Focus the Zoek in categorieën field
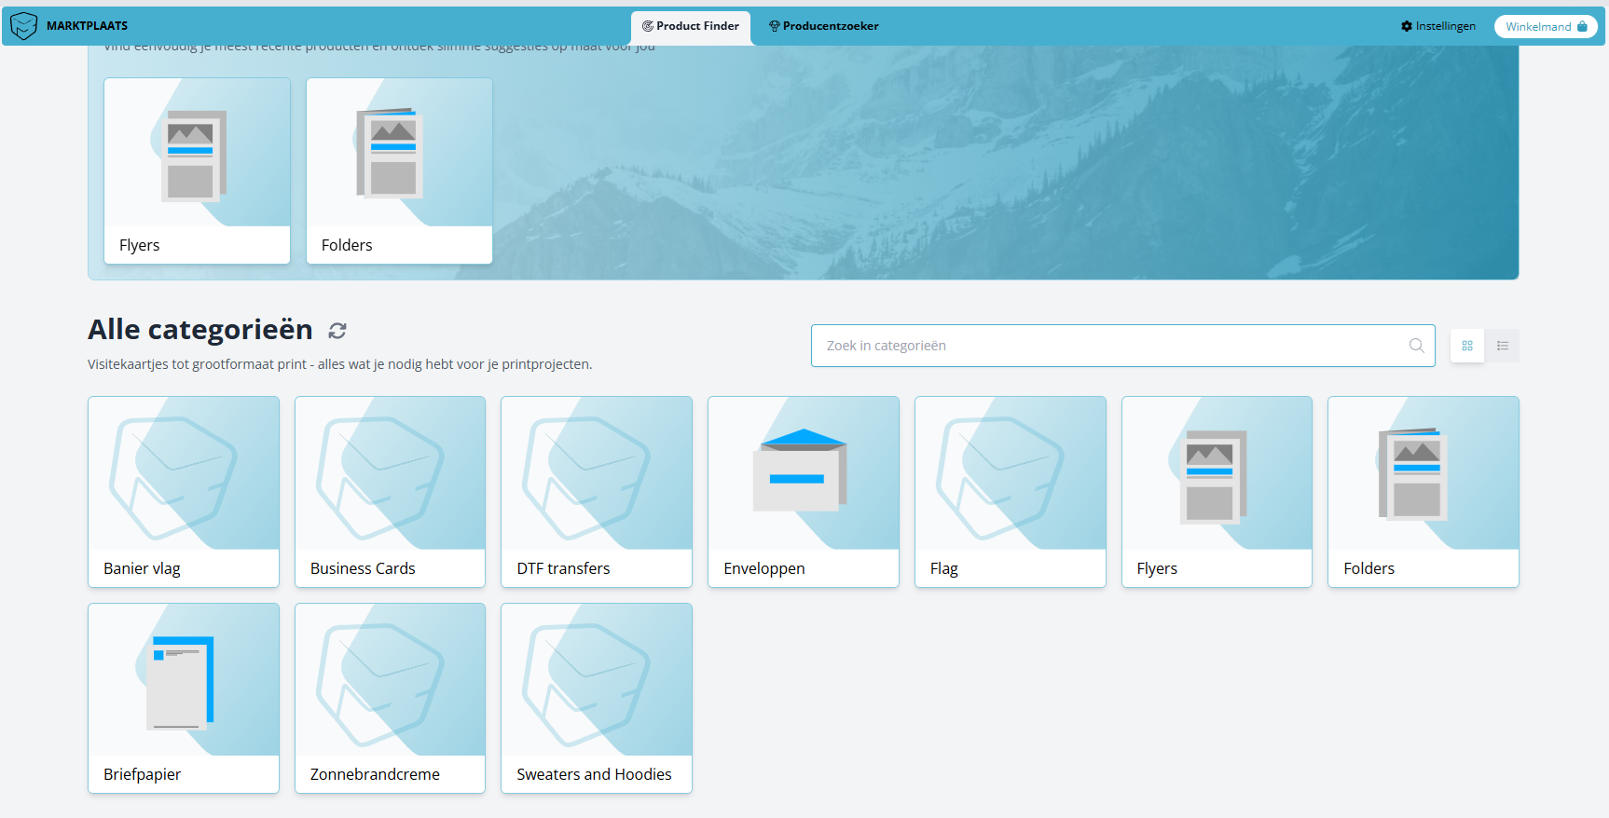The width and height of the screenshot is (1609, 818). click(1109, 346)
